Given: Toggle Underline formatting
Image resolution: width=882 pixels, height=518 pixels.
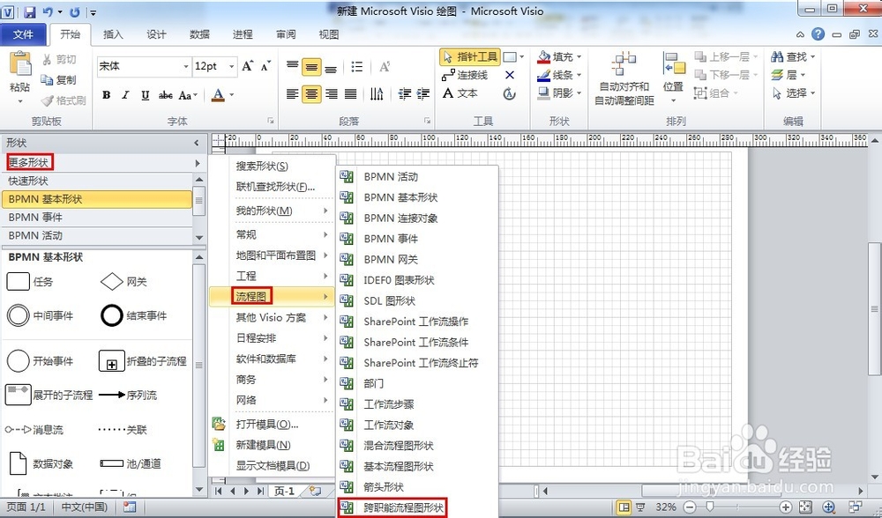Looking at the screenshot, I should pyautogui.click(x=146, y=95).
